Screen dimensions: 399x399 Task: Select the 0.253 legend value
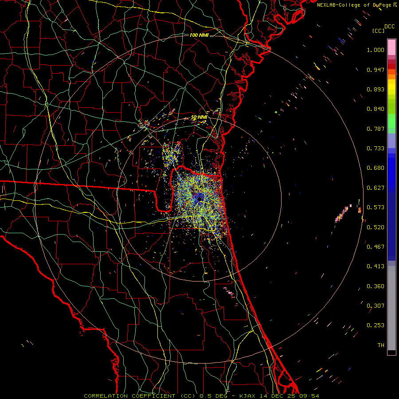click(376, 325)
